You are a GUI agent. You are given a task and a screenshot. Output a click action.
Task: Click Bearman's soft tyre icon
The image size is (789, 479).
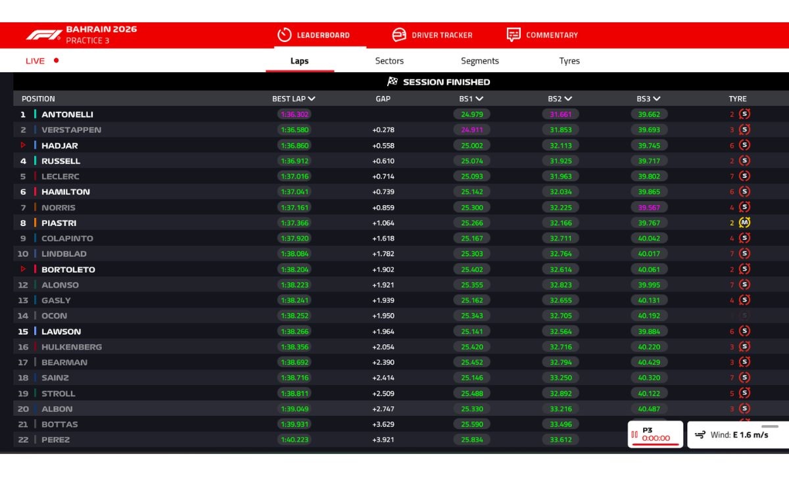744,362
